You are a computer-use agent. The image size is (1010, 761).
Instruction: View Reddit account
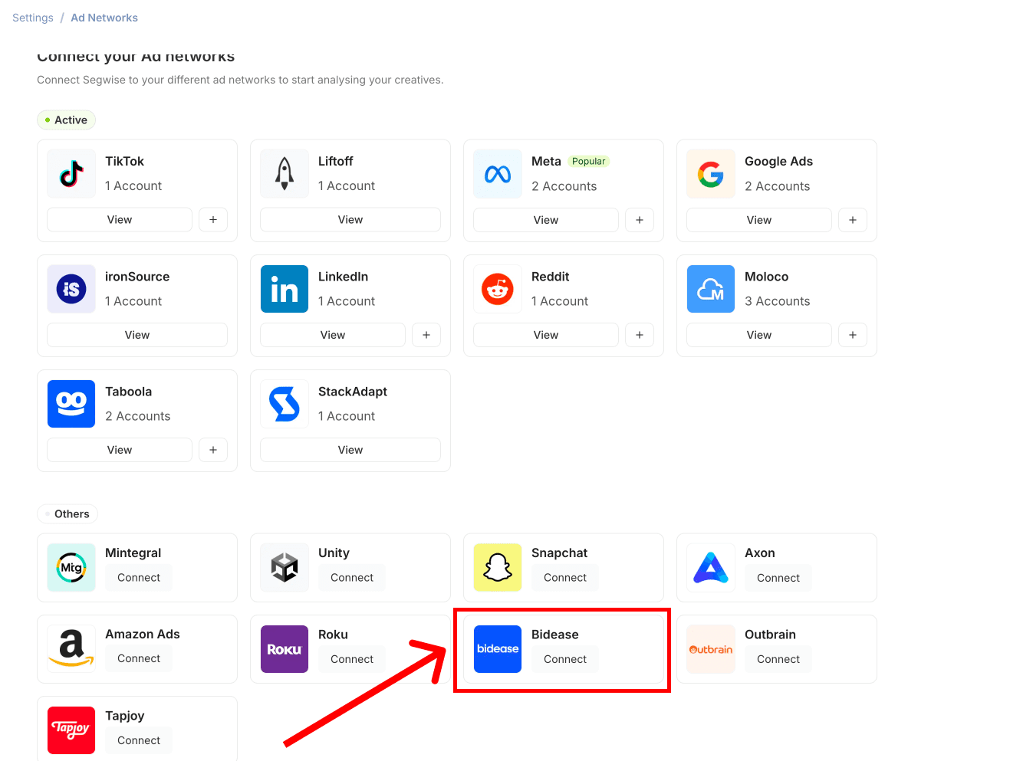546,335
